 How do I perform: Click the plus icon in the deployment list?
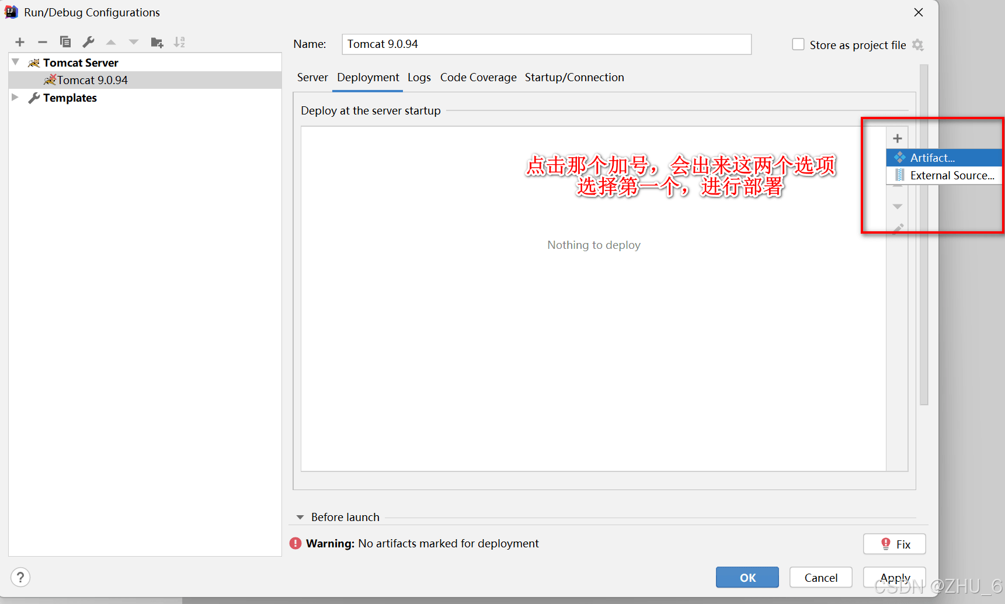[x=898, y=138]
